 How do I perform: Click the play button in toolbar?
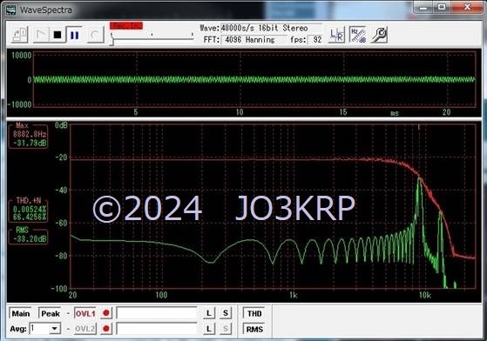[41, 35]
